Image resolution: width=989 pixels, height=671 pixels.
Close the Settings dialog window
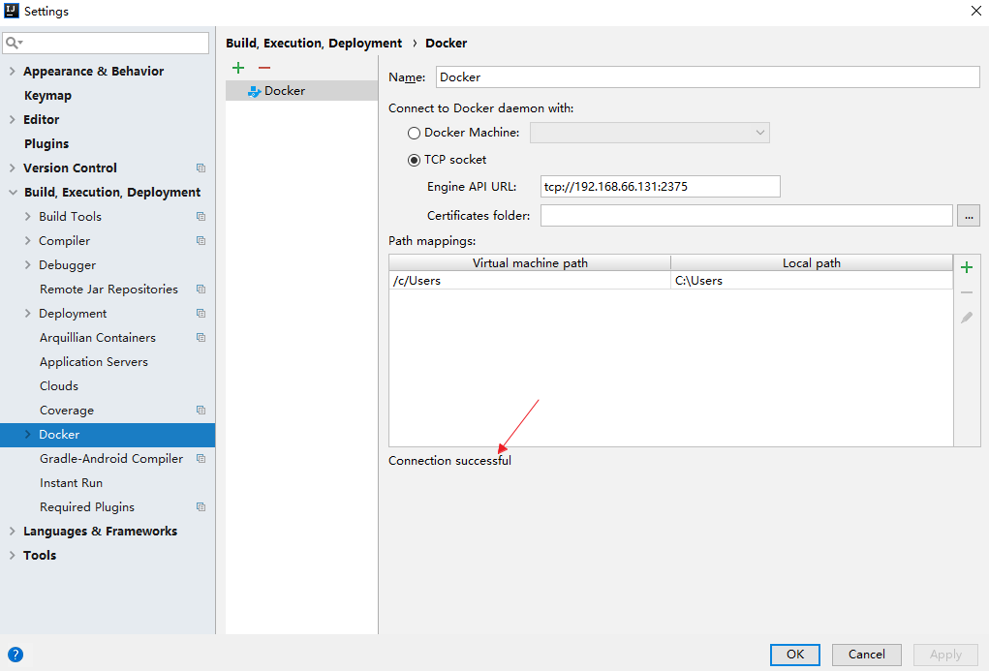[975, 11]
